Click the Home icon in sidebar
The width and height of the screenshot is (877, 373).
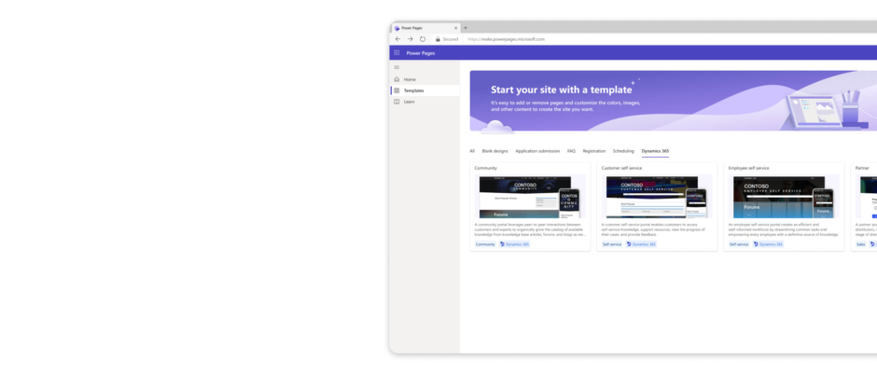pyautogui.click(x=397, y=79)
